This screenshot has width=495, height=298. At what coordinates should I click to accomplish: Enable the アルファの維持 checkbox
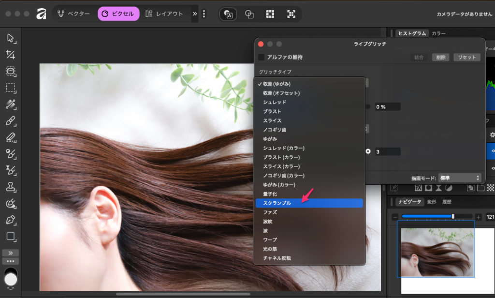pyautogui.click(x=262, y=57)
